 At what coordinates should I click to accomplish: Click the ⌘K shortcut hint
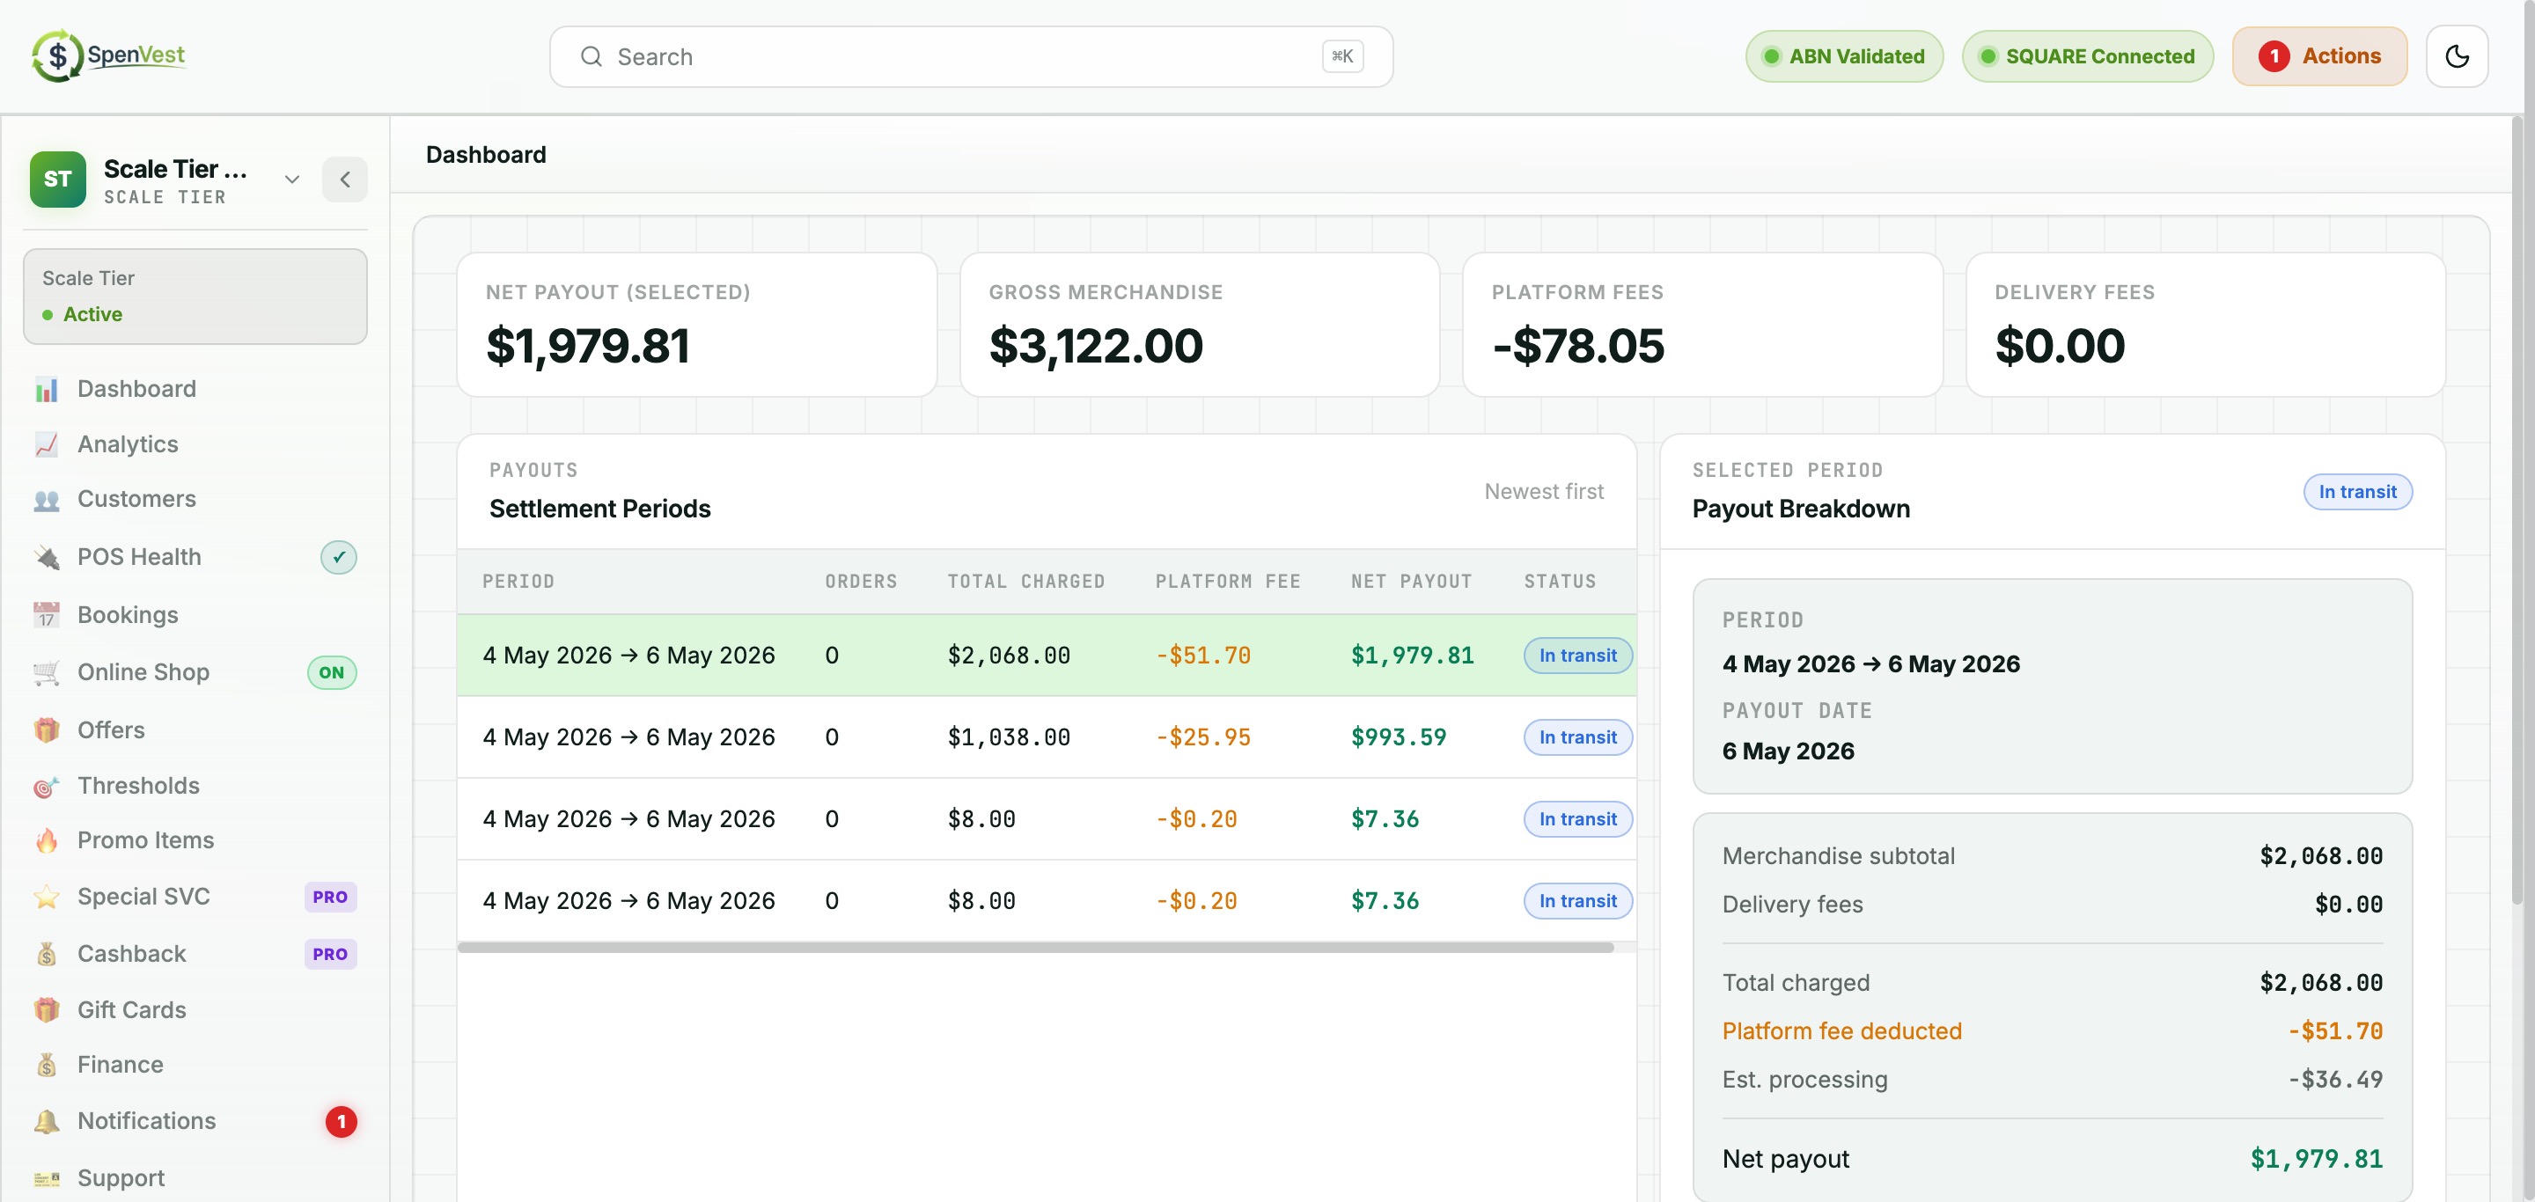pyautogui.click(x=1342, y=57)
